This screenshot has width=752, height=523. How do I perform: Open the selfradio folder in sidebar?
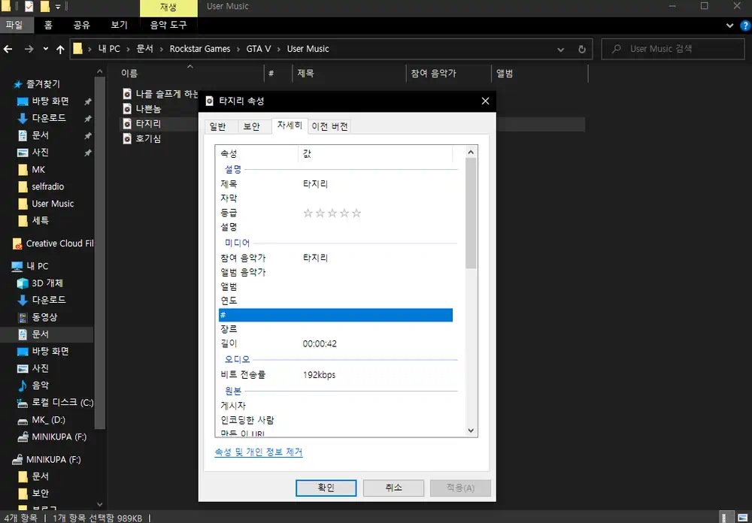[x=47, y=187]
